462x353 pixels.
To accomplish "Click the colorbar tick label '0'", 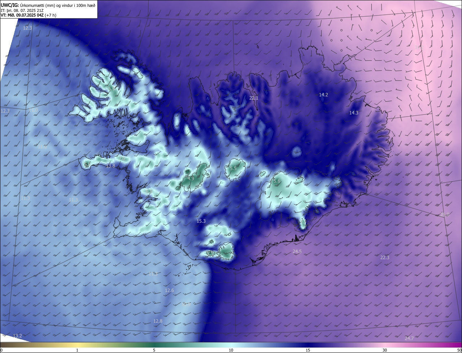I will [x=1, y=350].
